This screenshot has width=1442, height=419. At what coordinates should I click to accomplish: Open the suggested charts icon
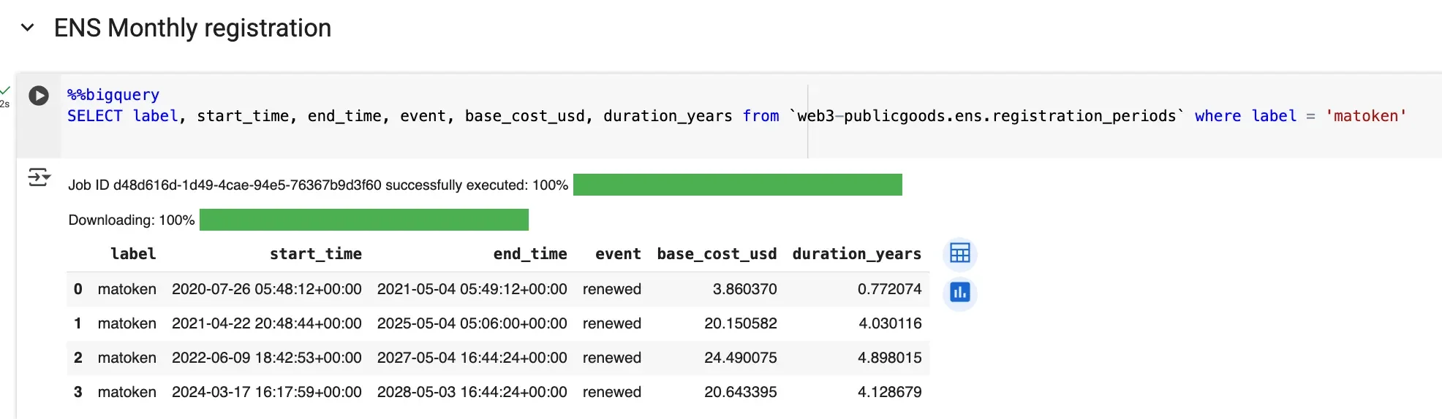point(959,293)
